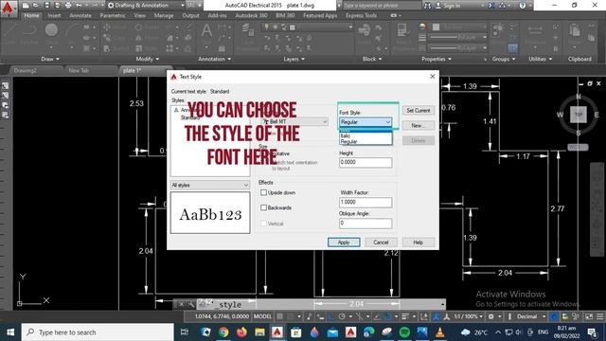Click the status bar Workspace gear icon
Screen dimensions: 606x341
pos(490,316)
